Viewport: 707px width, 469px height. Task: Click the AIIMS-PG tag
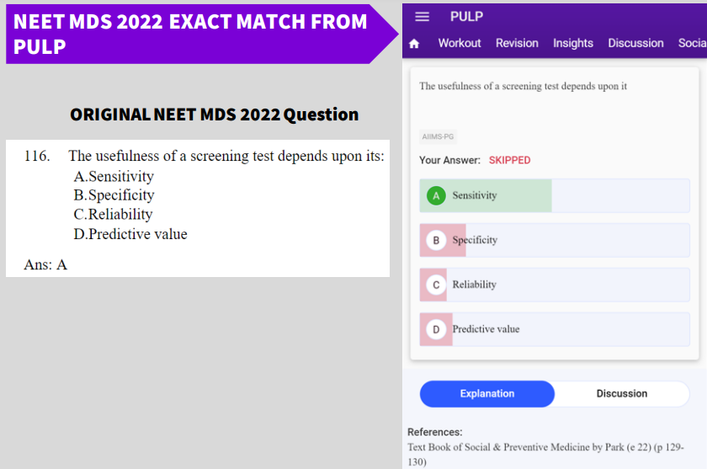tap(437, 137)
